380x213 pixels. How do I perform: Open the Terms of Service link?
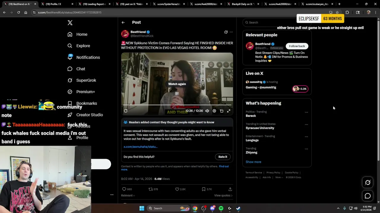tap(254, 173)
